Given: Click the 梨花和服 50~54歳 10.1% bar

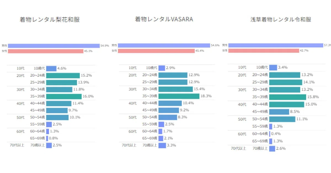Looking at the screenshot, I should coord(57,117).
